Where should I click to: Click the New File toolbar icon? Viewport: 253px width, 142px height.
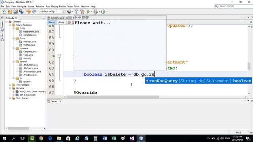point(4,11)
